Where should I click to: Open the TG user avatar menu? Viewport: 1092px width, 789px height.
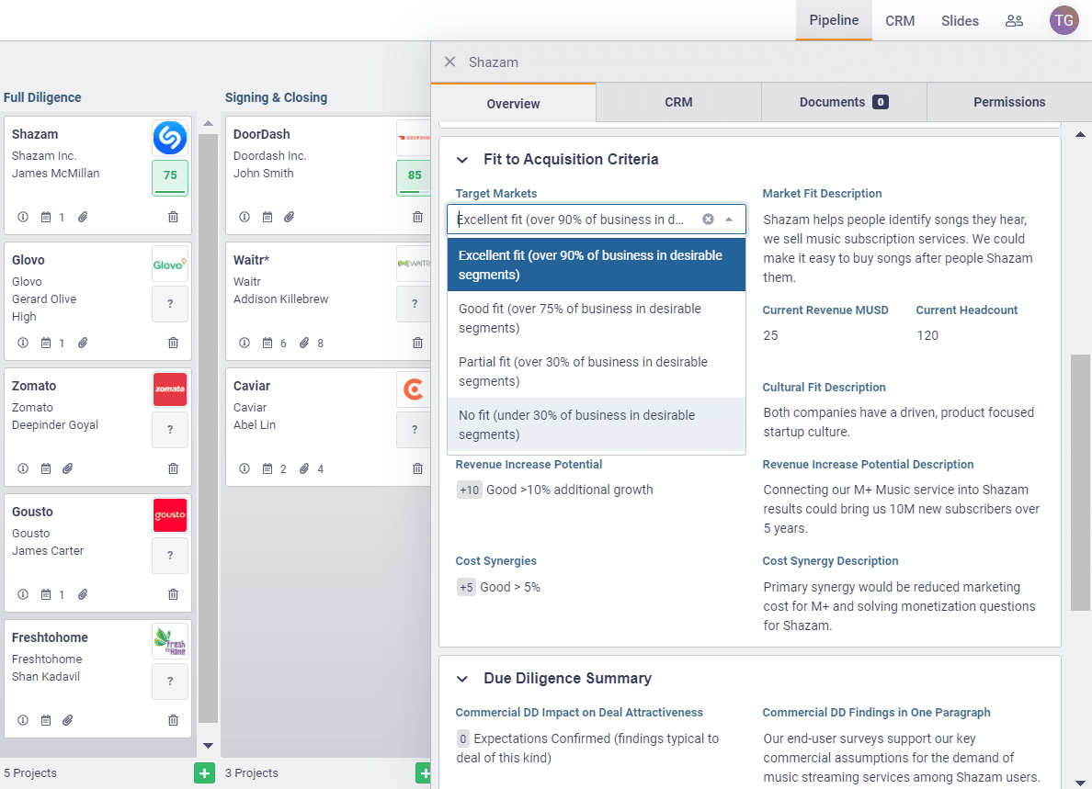click(x=1064, y=21)
